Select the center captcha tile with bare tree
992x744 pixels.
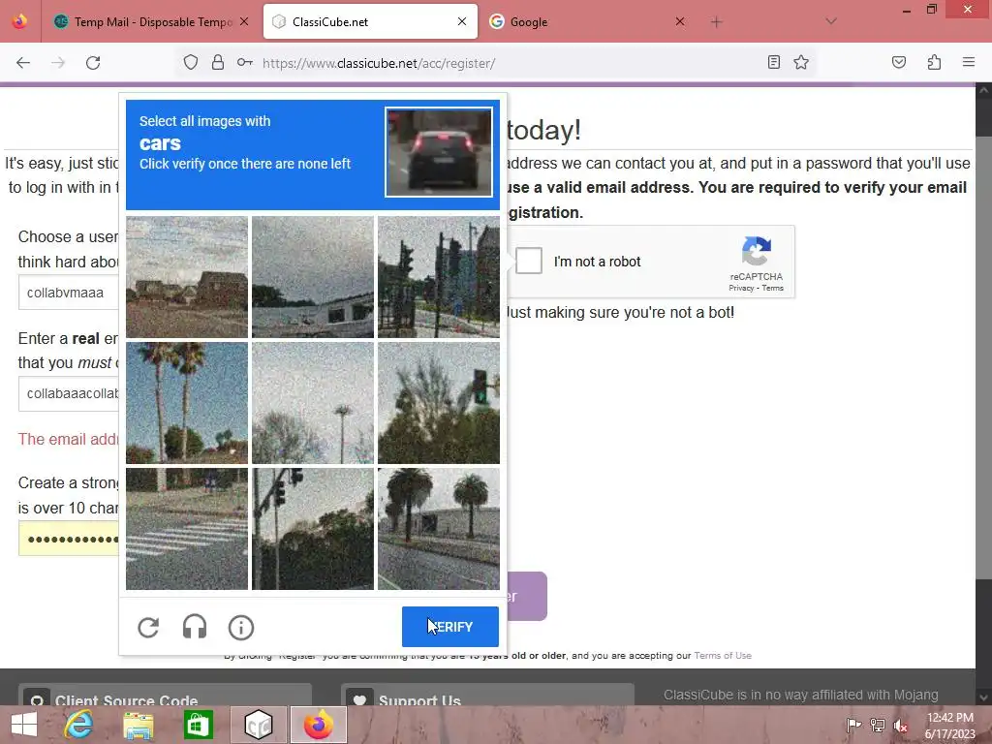(313, 403)
